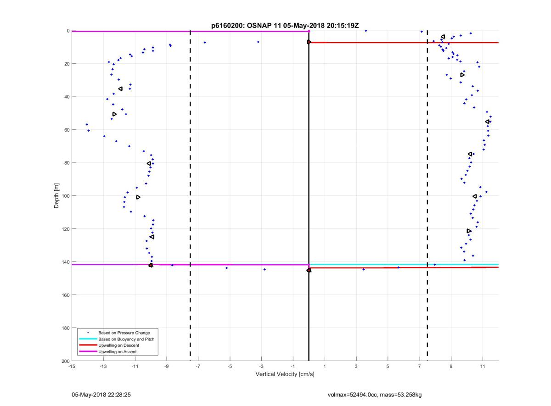Screen dimensions: 551x406
Task: Click the legend entry 'Based on Pressure Change'
Action: pyautogui.click(x=124, y=333)
